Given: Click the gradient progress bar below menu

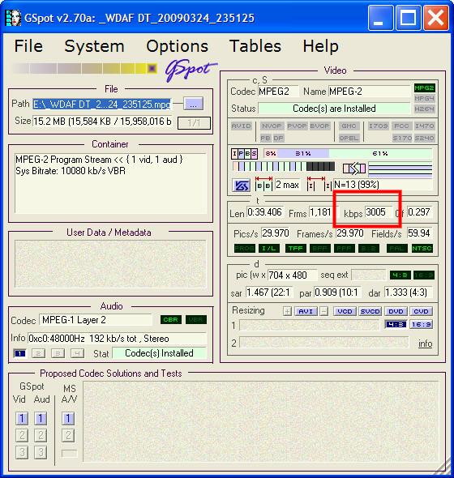Looking at the screenshot, I should coord(85,68).
